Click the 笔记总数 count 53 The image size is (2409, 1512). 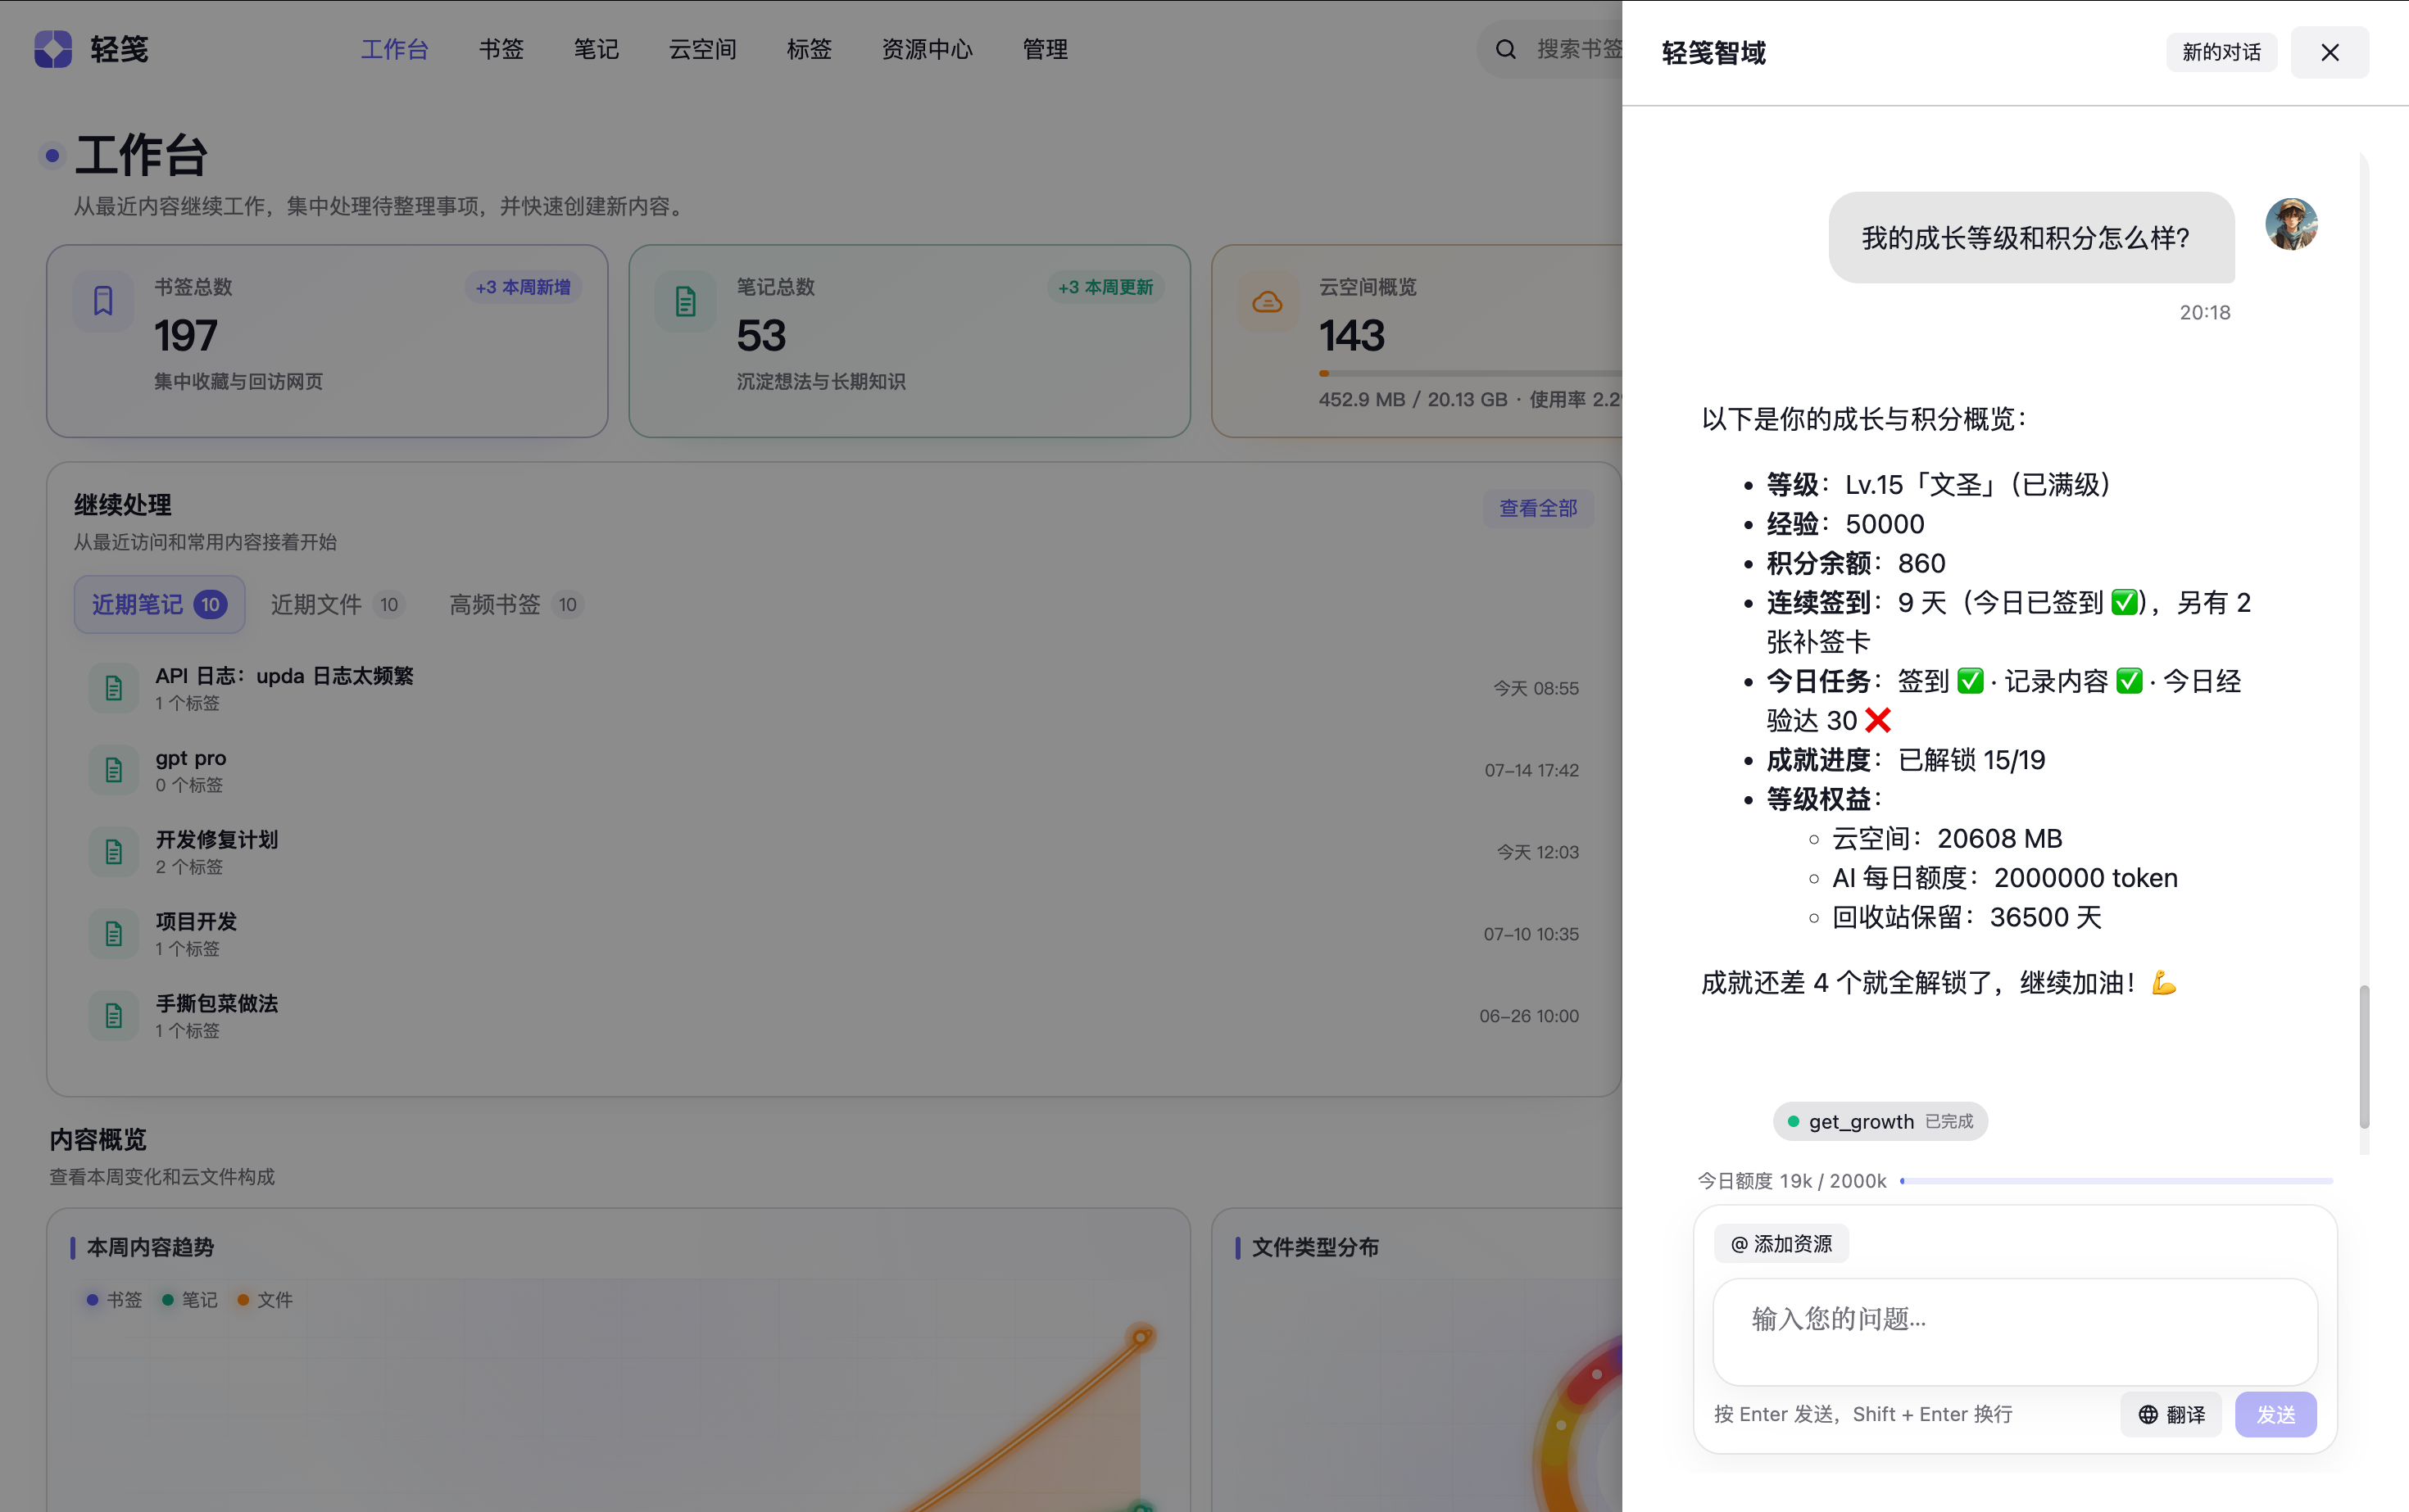761,336
